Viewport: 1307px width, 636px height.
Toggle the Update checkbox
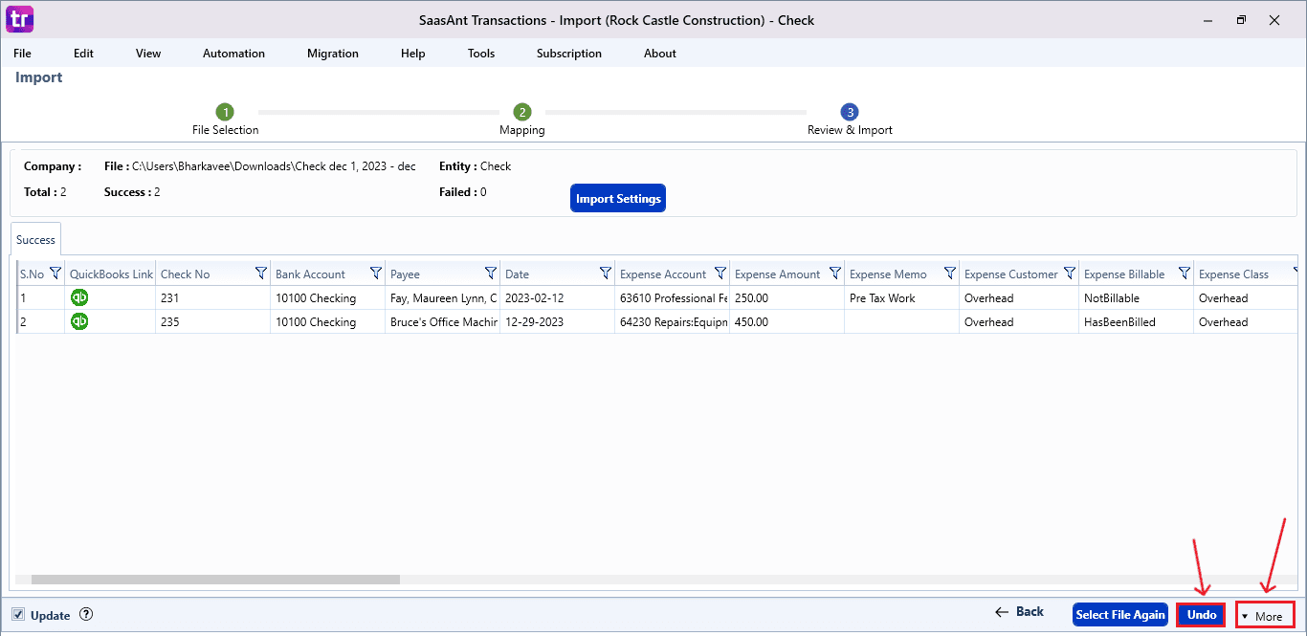point(19,615)
